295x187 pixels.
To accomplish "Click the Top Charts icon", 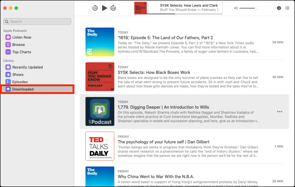I will [x=8, y=52].
